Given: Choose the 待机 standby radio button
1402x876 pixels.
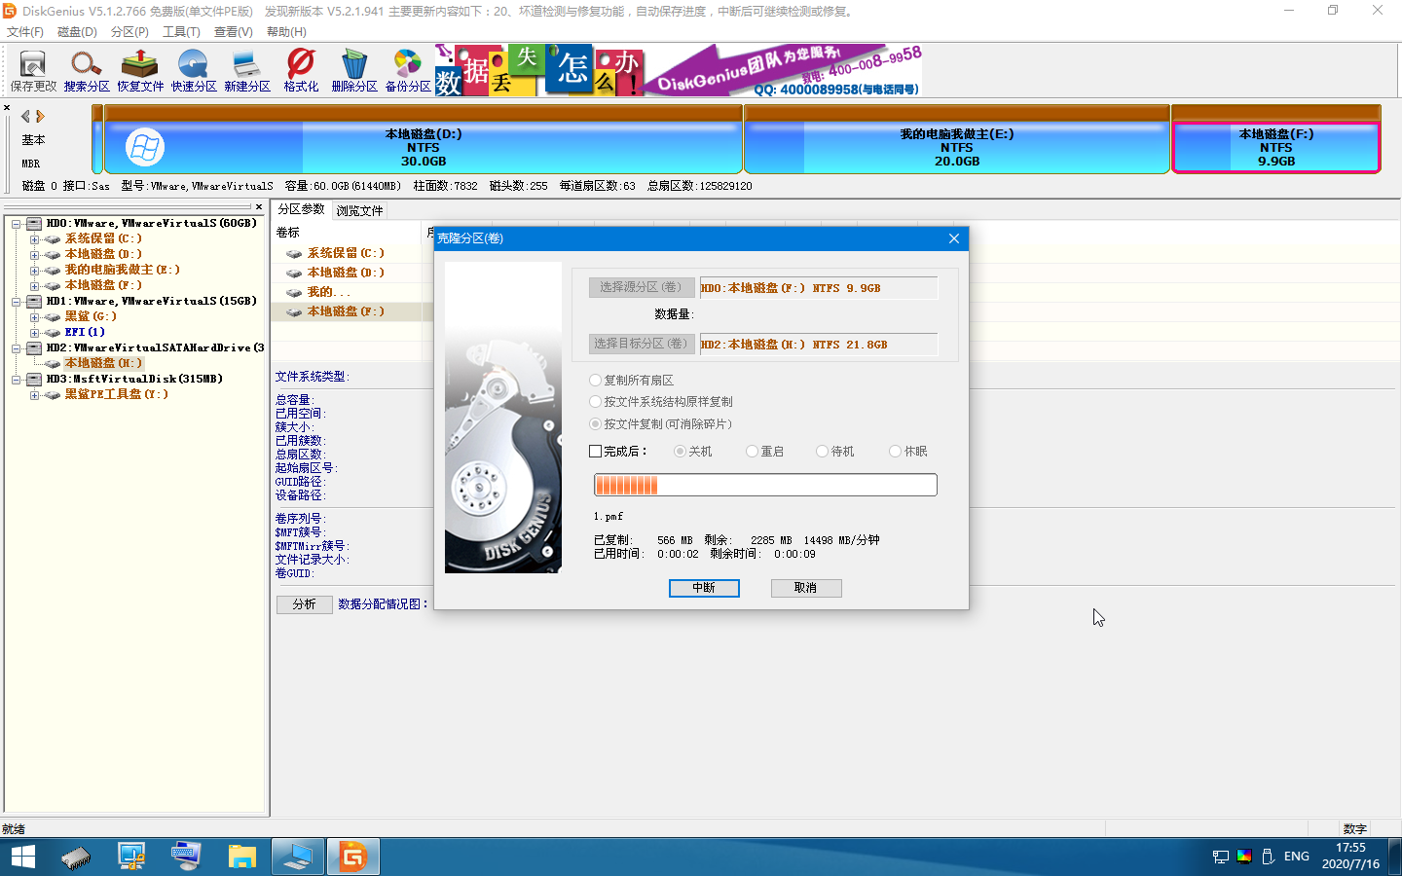Looking at the screenshot, I should [835, 452].
